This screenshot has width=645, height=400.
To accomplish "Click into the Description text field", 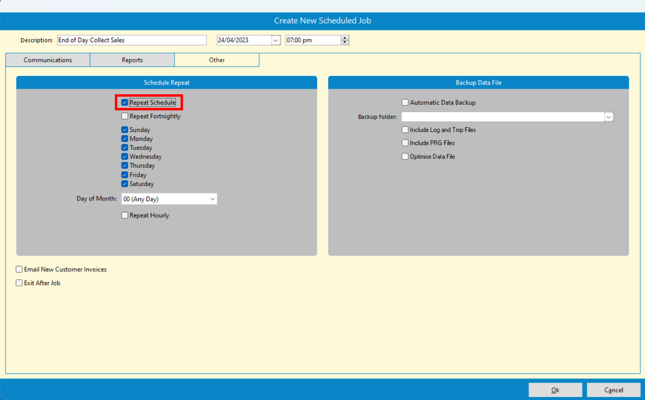I will [x=132, y=40].
